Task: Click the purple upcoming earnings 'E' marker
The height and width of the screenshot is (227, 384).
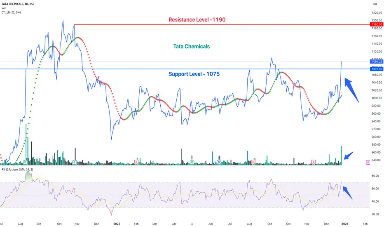Action: (x=368, y=162)
